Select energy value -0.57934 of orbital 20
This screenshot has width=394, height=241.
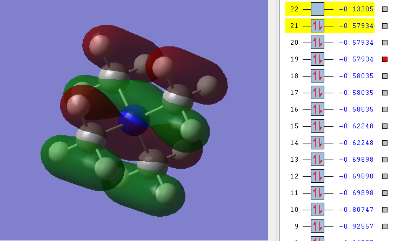pos(356,43)
